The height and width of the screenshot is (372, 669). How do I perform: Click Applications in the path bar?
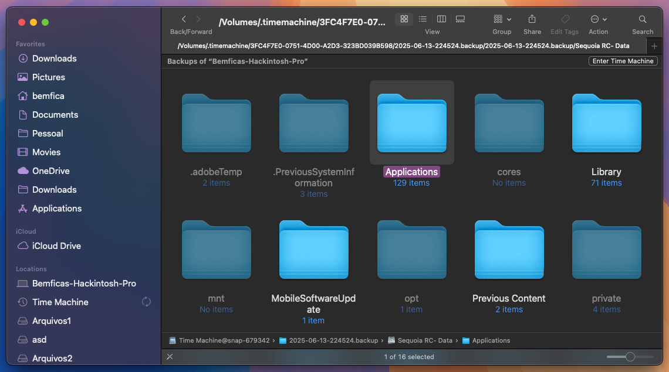point(486,340)
